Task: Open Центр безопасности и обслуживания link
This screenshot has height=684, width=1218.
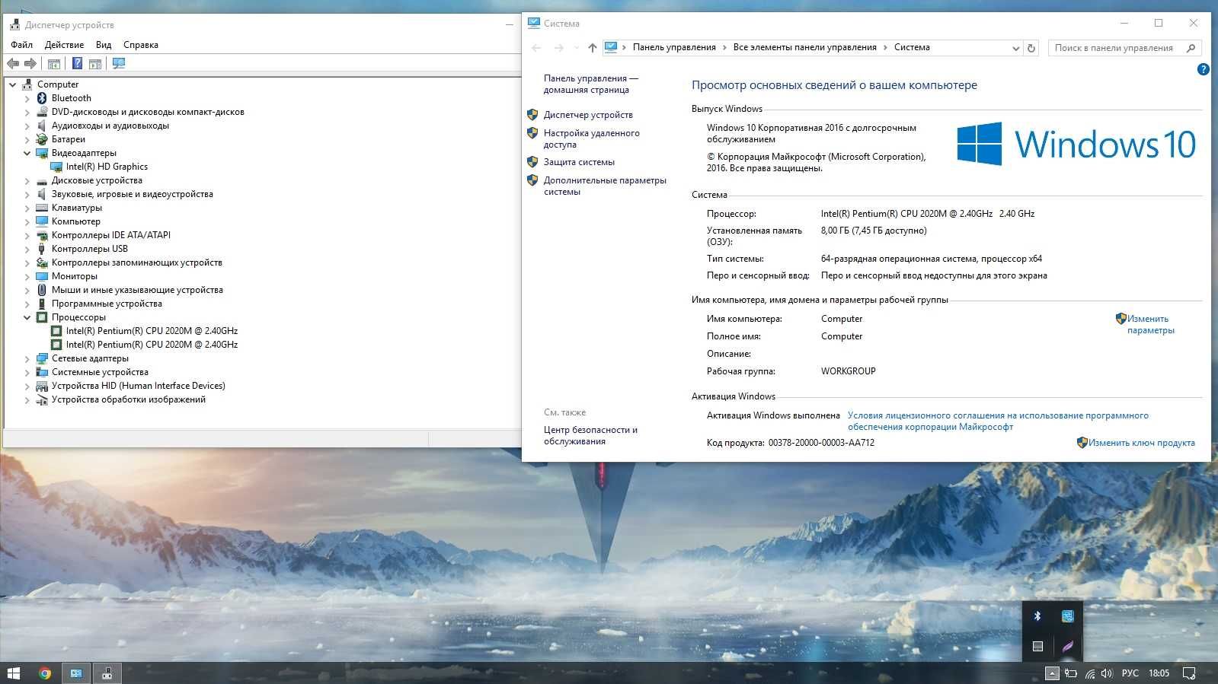Action: [590, 435]
